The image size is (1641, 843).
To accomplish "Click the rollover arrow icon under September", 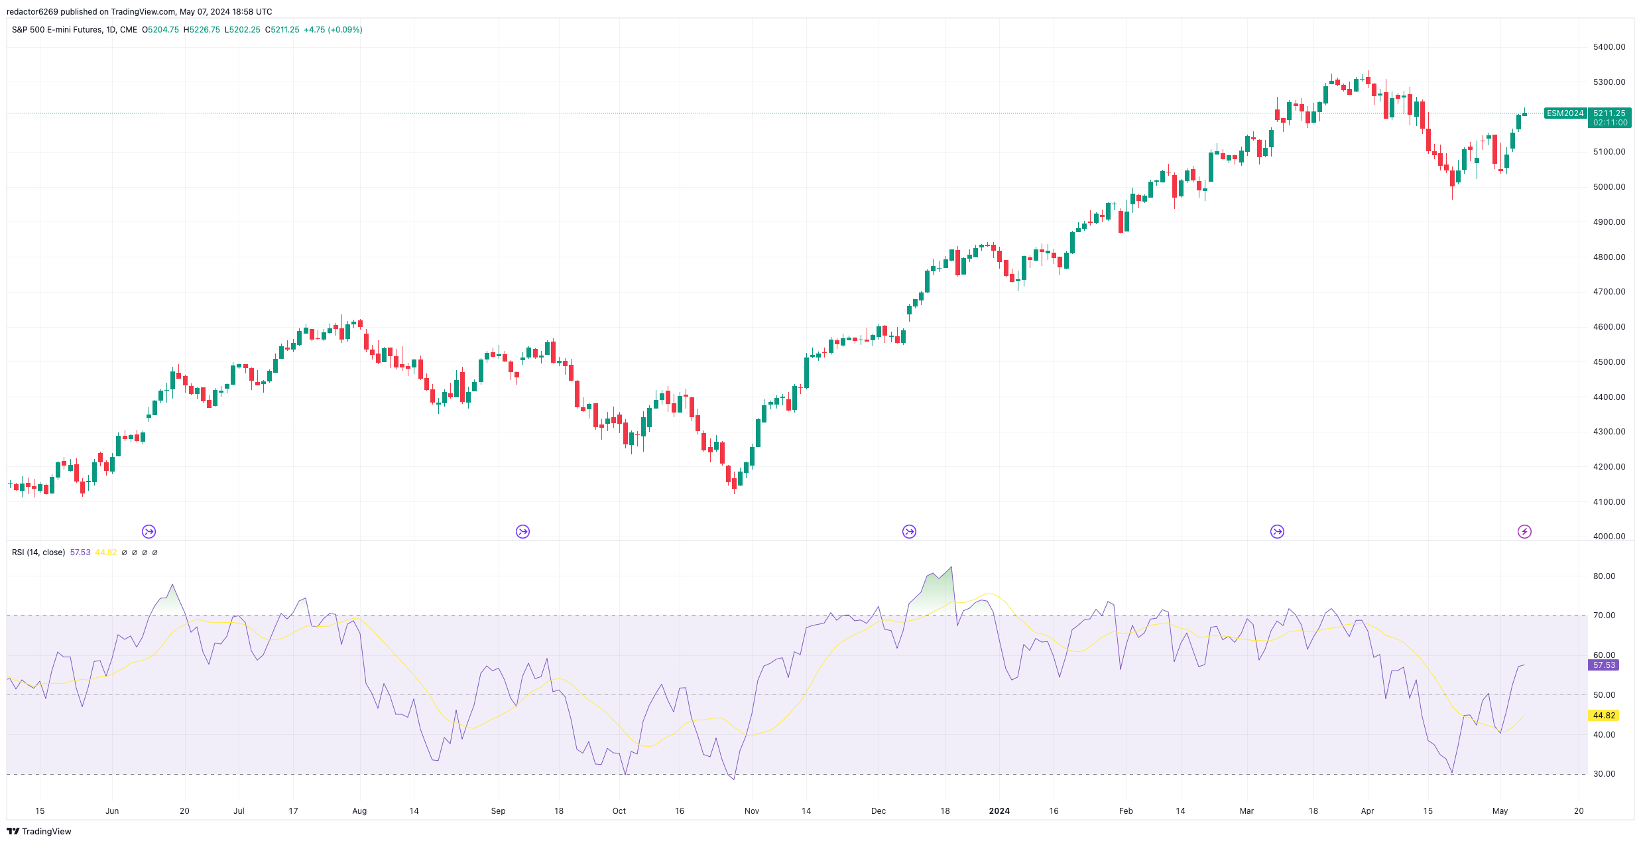I will [x=522, y=531].
